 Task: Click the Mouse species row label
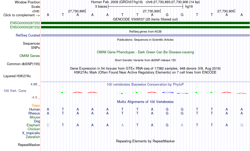tap(35, 117)
